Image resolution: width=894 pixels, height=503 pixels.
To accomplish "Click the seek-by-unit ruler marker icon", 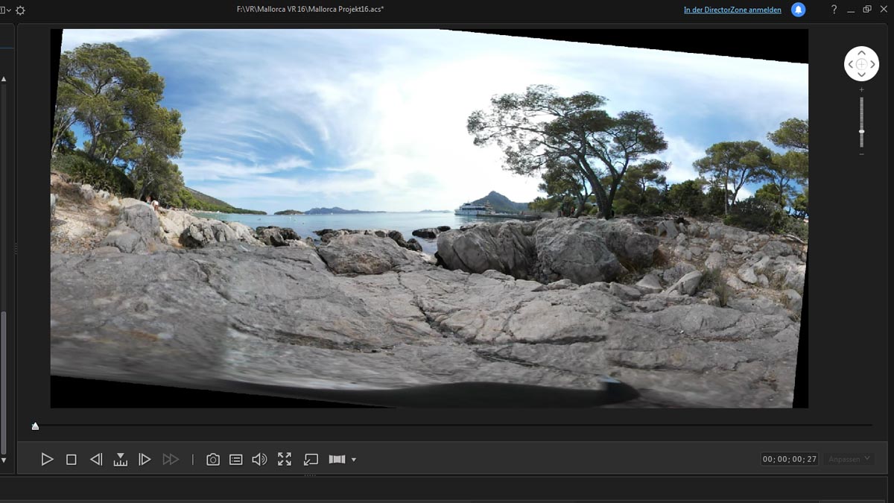I will 120,460.
